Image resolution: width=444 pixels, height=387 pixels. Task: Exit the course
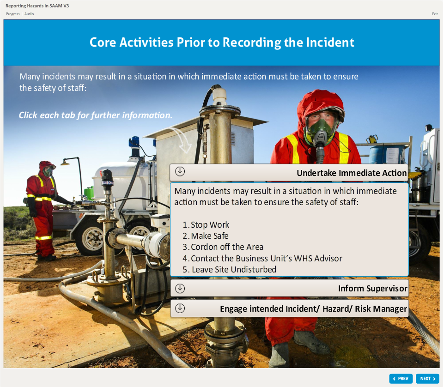tap(435, 14)
